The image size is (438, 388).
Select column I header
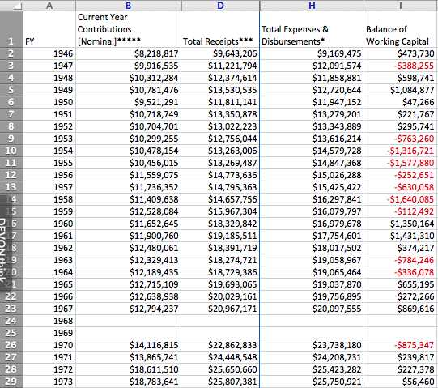click(401, 6)
